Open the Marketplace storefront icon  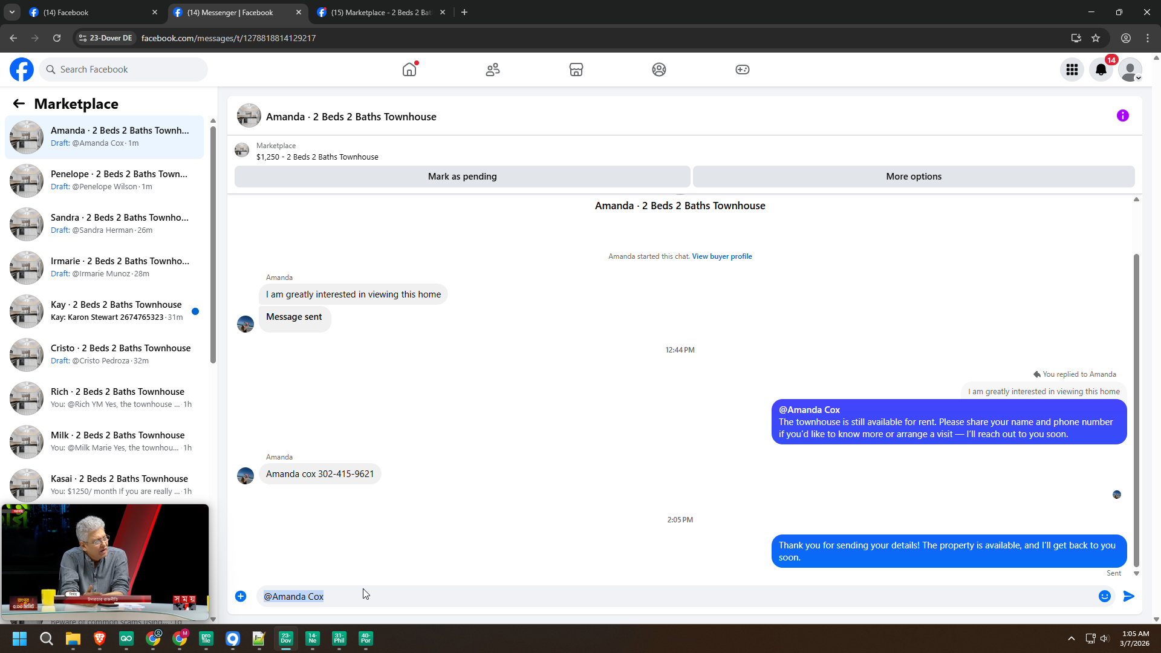pyautogui.click(x=576, y=70)
